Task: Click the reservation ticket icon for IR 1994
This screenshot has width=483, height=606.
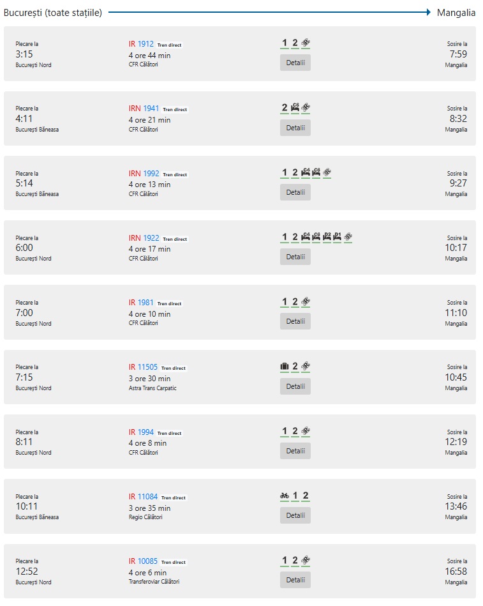Action: 306,431
